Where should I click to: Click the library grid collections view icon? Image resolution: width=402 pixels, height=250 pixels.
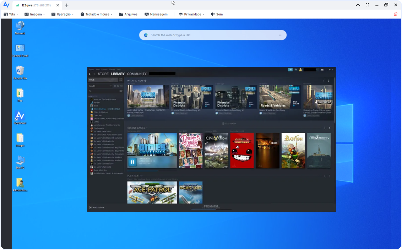tap(121, 80)
